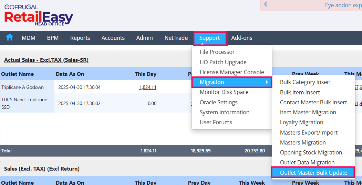Open the NetTrade menu
Image resolution: width=362 pixels, height=185 pixels.
point(176,38)
